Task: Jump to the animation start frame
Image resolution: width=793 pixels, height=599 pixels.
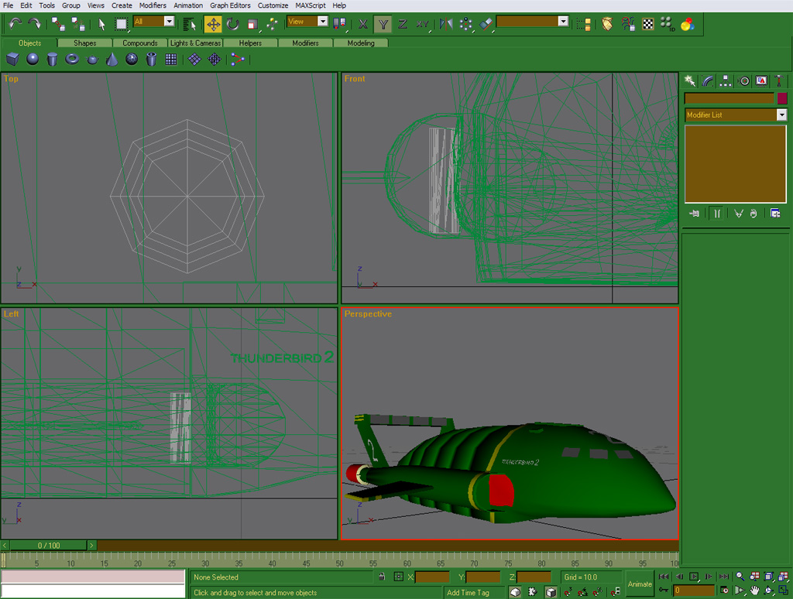Action: 664,577
